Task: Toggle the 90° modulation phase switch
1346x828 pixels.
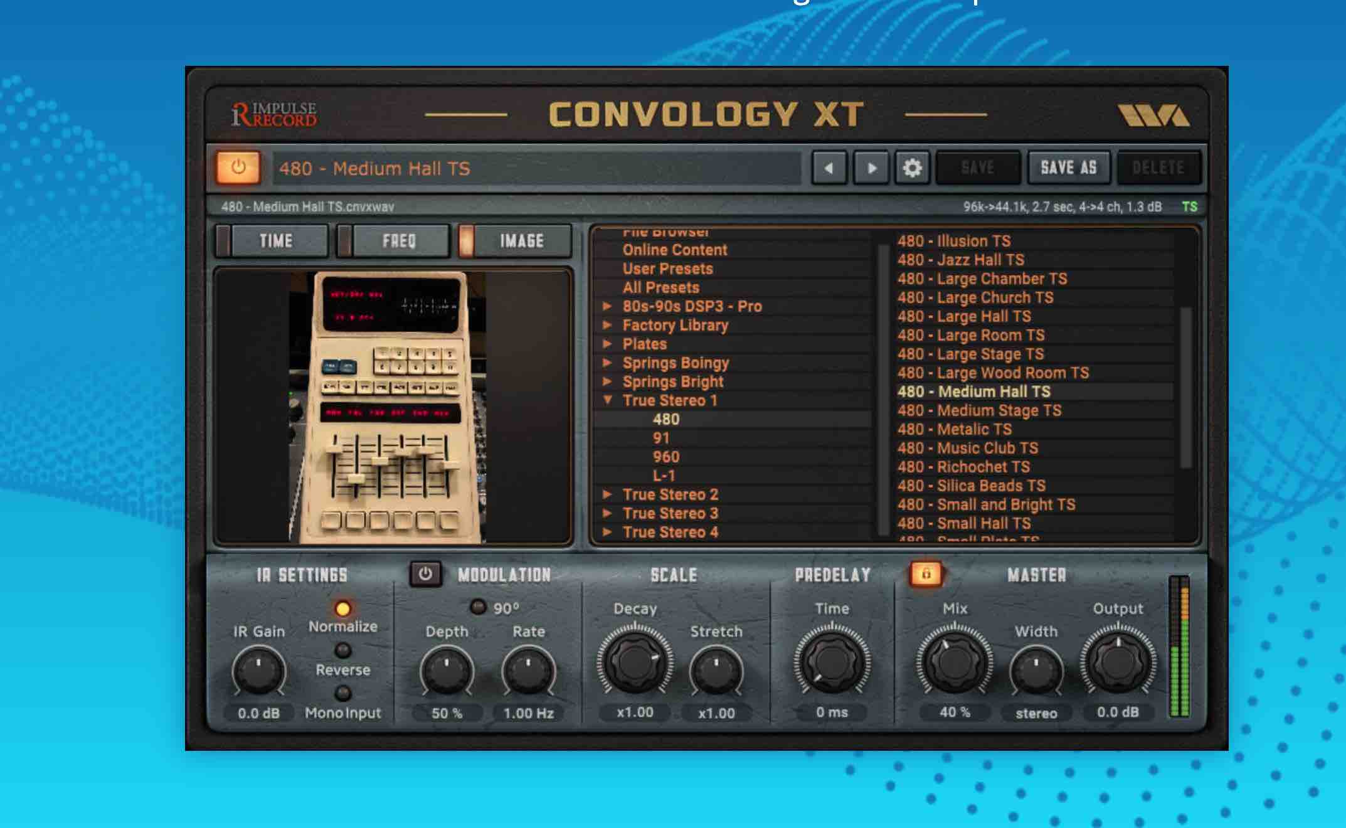Action: coord(478,607)
